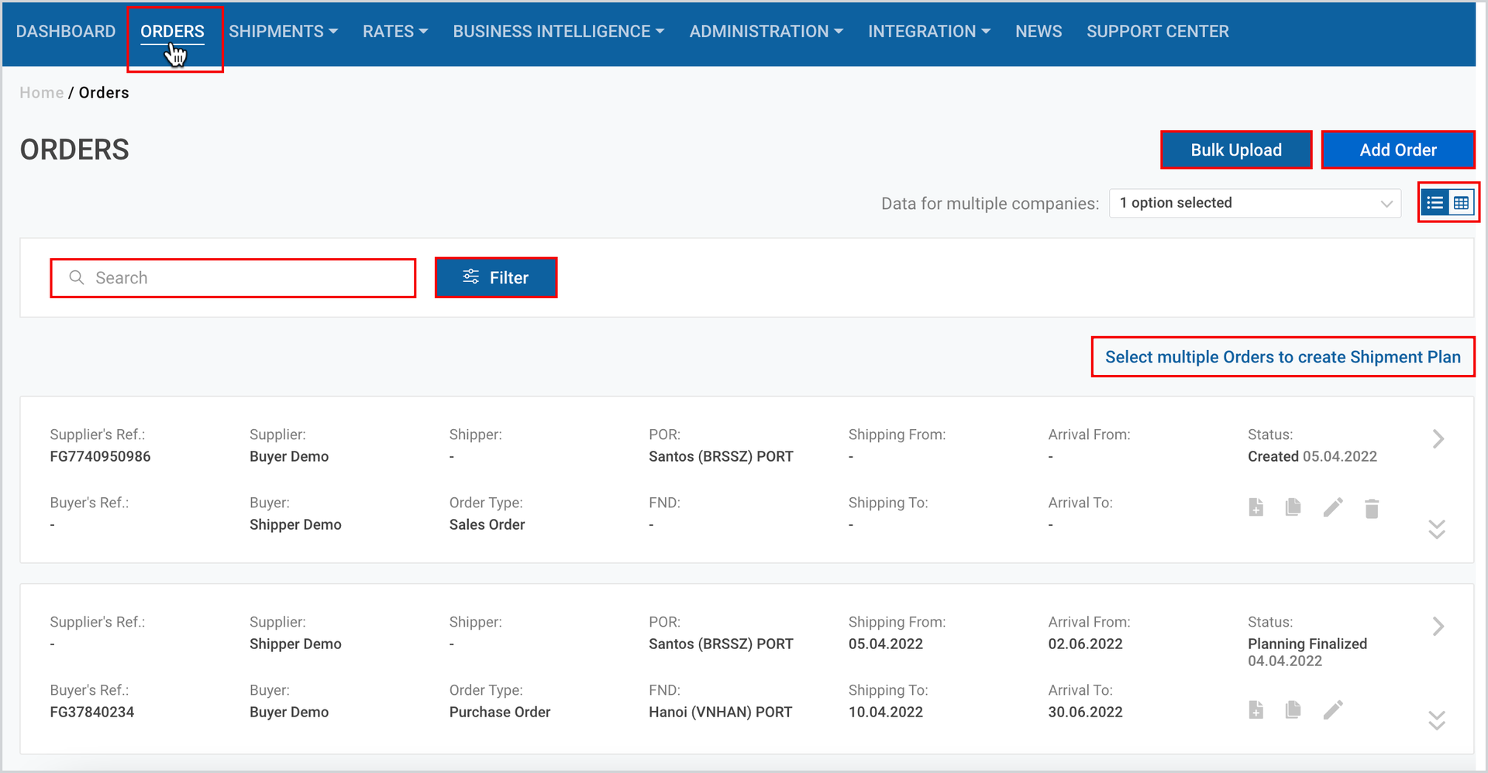Open order FG7740950986 details via right chevron
The width and height of the screenshot is (1488, 773).
1438,439
